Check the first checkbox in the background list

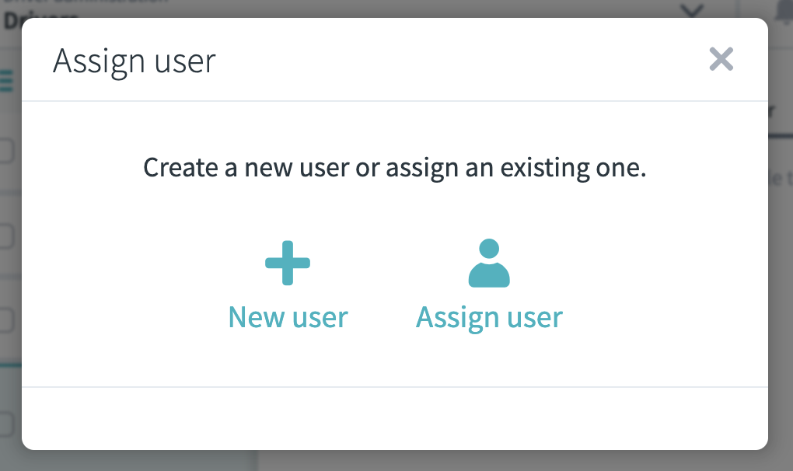point(4,151)
